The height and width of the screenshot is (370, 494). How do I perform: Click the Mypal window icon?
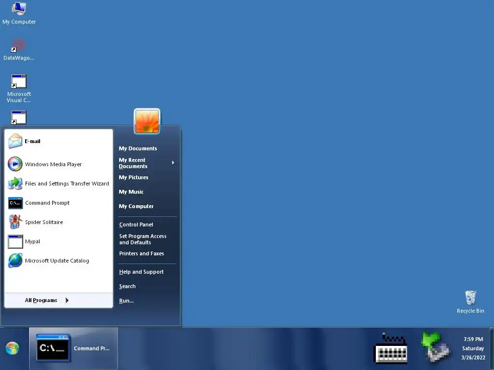[15, 241]
